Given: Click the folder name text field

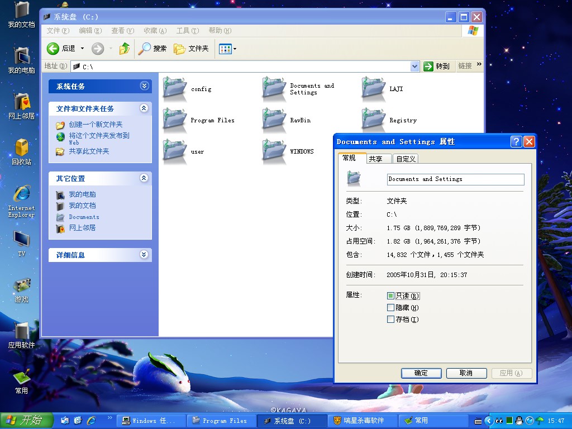Looking at the screenshot, I should pyautogui.click(x=455, y=179).
